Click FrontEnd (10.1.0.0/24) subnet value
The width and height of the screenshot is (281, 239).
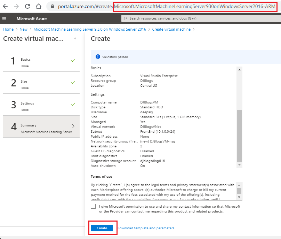pyautogui.click(x=158, y=131)
